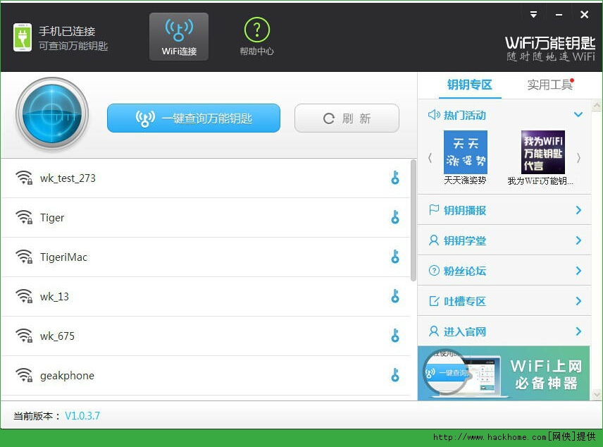Switch to the 钥钥专区 tab
This screenshot has height=447, width=603.
pyautogui.click(x=470, y=85)
